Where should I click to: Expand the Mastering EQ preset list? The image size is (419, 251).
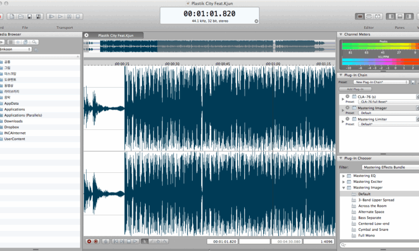[343, 176]
